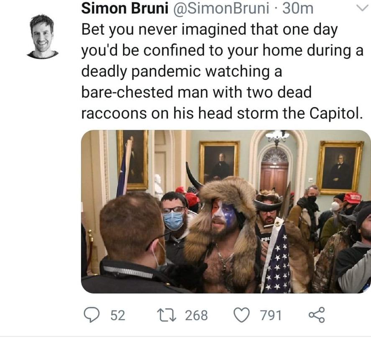371x338 pixels.
Task: View the 52 replies count
Action: click(118, 315)
